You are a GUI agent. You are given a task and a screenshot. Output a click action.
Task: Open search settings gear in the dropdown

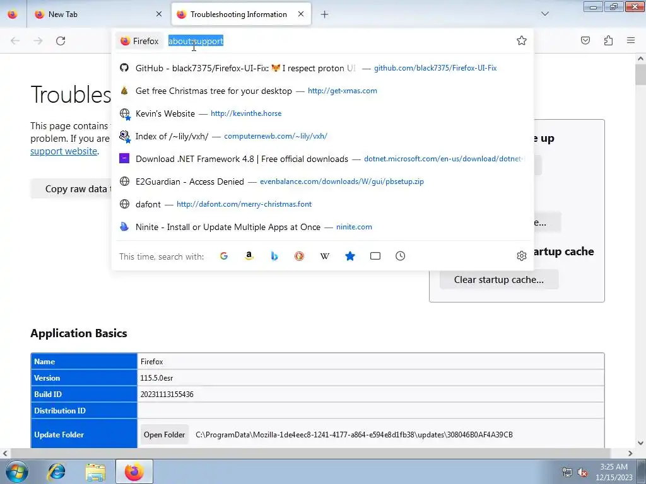pyautogui.click(x=522, y=256)
